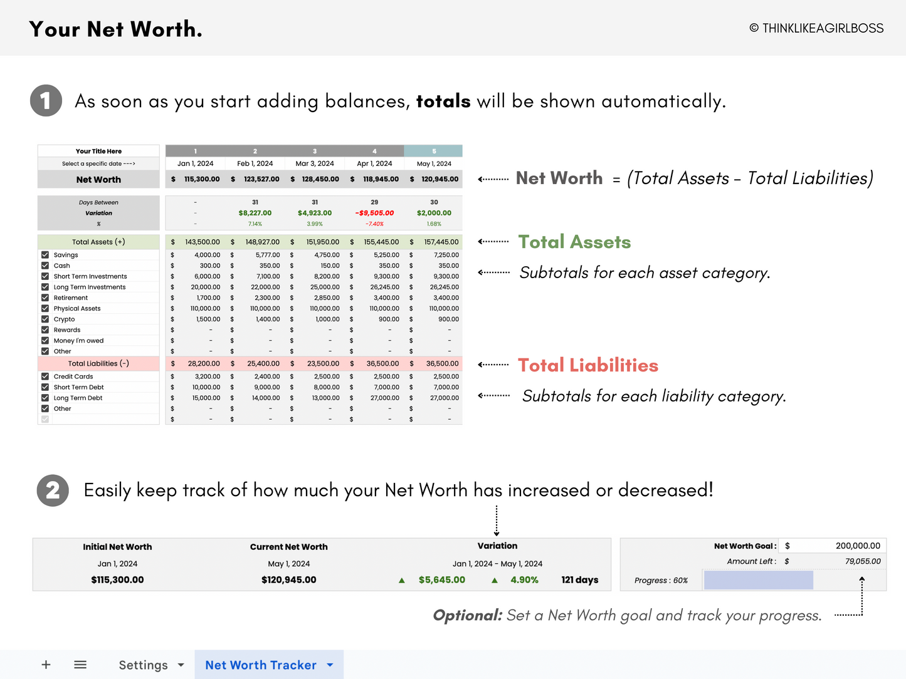Screen dimensions: 906x679
Task: Add a new sheet with the plus icon
Action: click(x=46, y=665)
